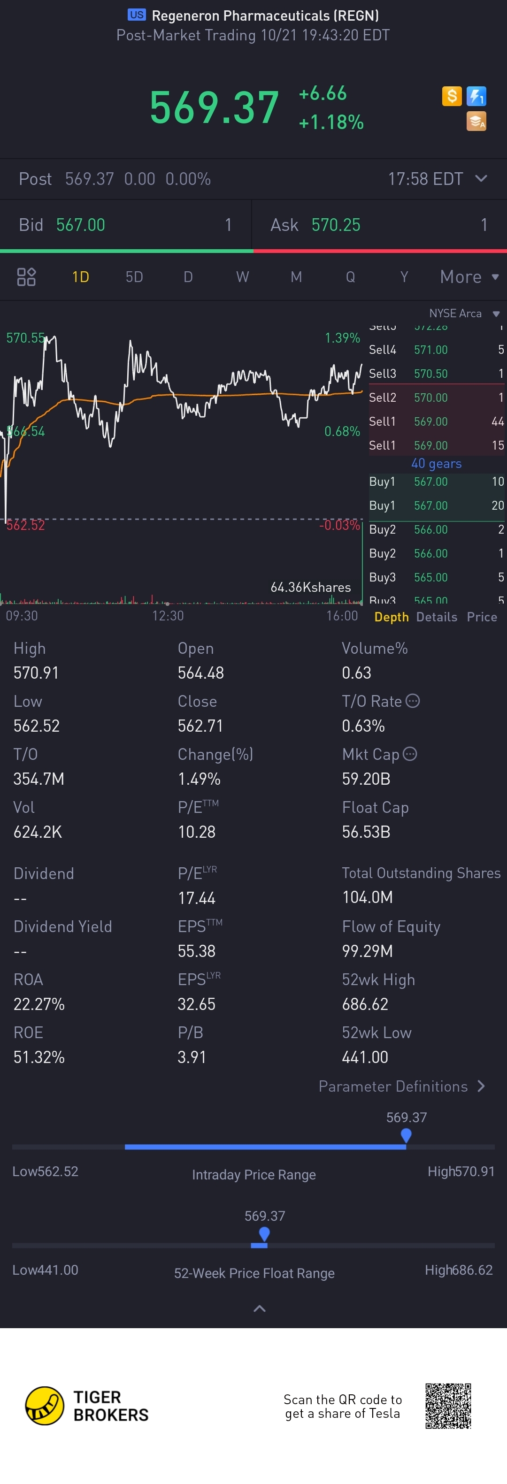The height and width of the screenshot is (1484, 507).
Task: Tap the blue lightning bolt icon
Action: [x=476, y=96]
